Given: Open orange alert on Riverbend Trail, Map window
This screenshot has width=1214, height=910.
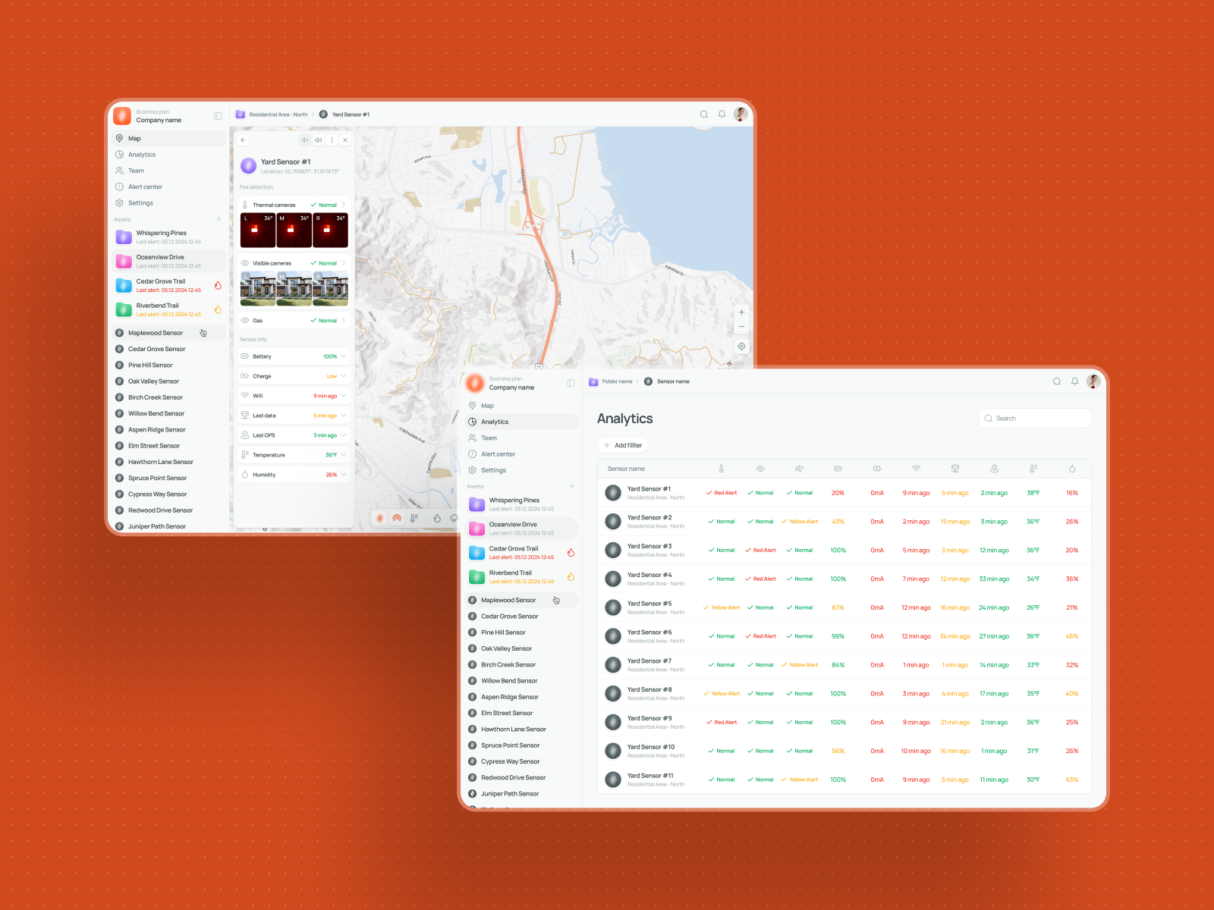Looking at the screenshot, I should tap(218, 309).
